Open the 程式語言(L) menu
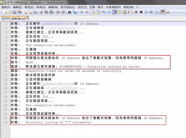Image resolution: width=186 pixels, height=138 pixels. tap(68, 7)
